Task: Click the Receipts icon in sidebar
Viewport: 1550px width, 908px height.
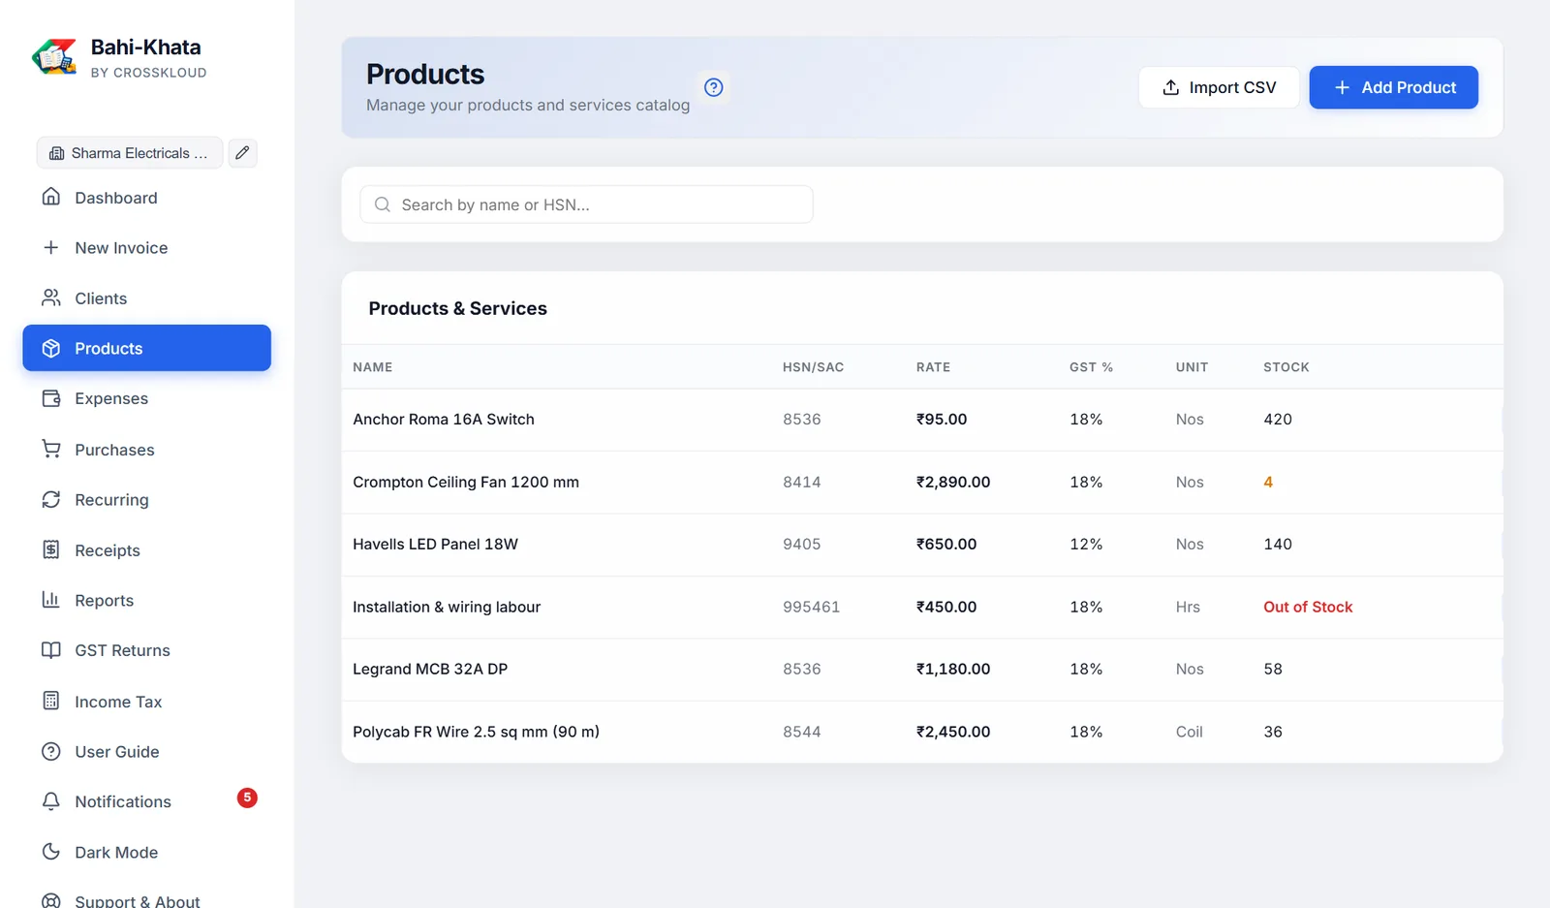Action: [51, 549]
